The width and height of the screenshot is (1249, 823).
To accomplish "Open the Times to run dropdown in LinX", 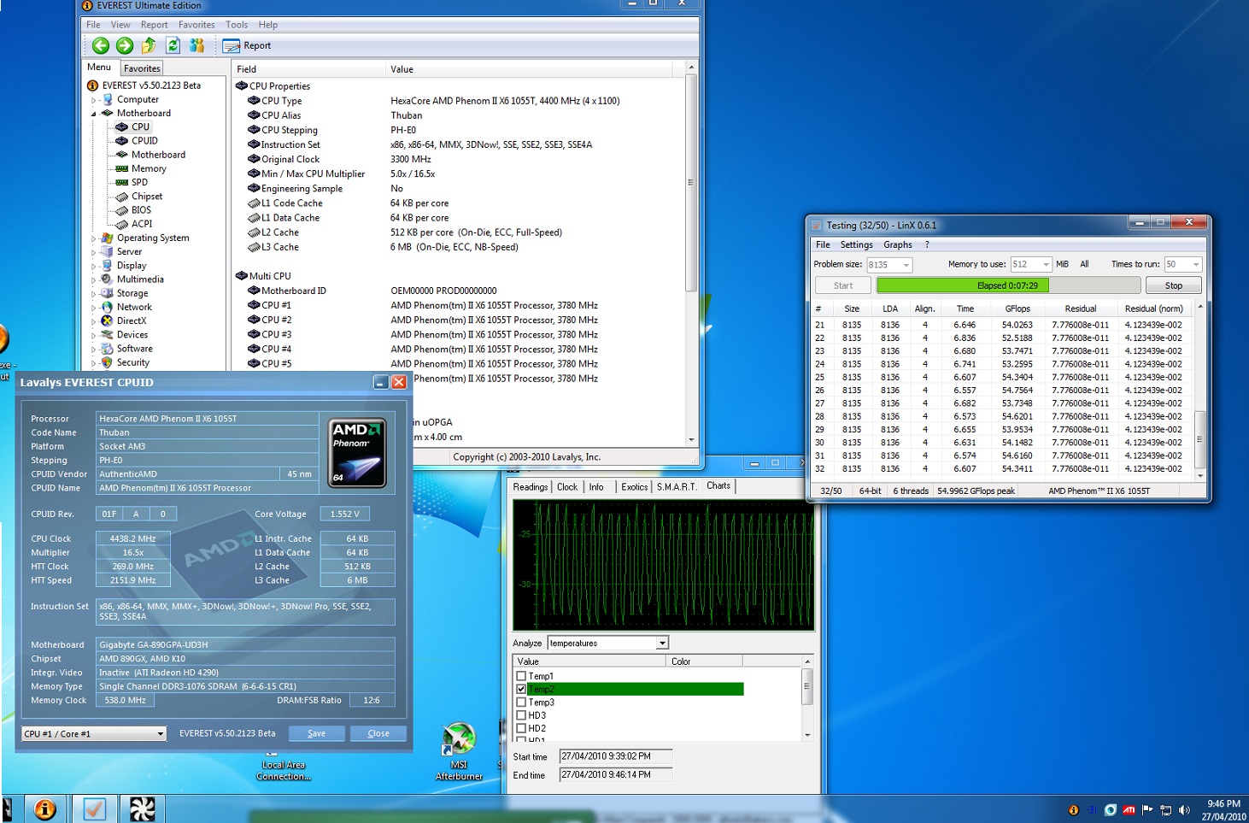I will [1196, 265].
